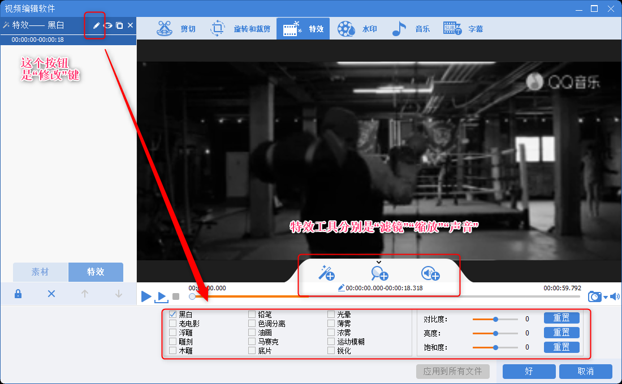Click the pencil icon beside effect time range
Image resolution: width=622 pixels, height=384 pixels.
[341, 287]
